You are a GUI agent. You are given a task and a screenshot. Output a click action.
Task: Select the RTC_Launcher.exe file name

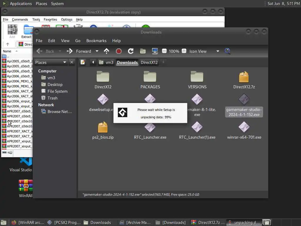150,137
